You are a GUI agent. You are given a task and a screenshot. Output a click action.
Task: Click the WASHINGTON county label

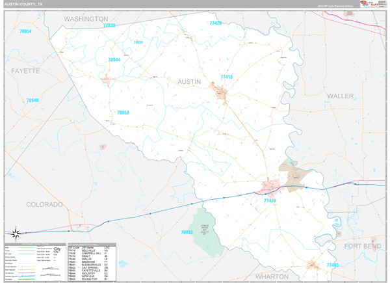85,20
